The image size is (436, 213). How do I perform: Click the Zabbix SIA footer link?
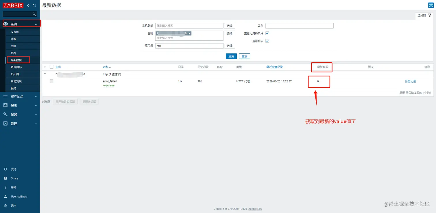tap(255, 209)
